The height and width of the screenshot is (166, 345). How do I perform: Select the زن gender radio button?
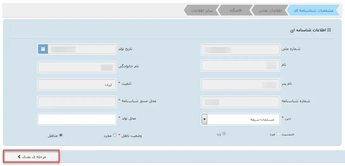pyautogui.click(x=224, y=134)
